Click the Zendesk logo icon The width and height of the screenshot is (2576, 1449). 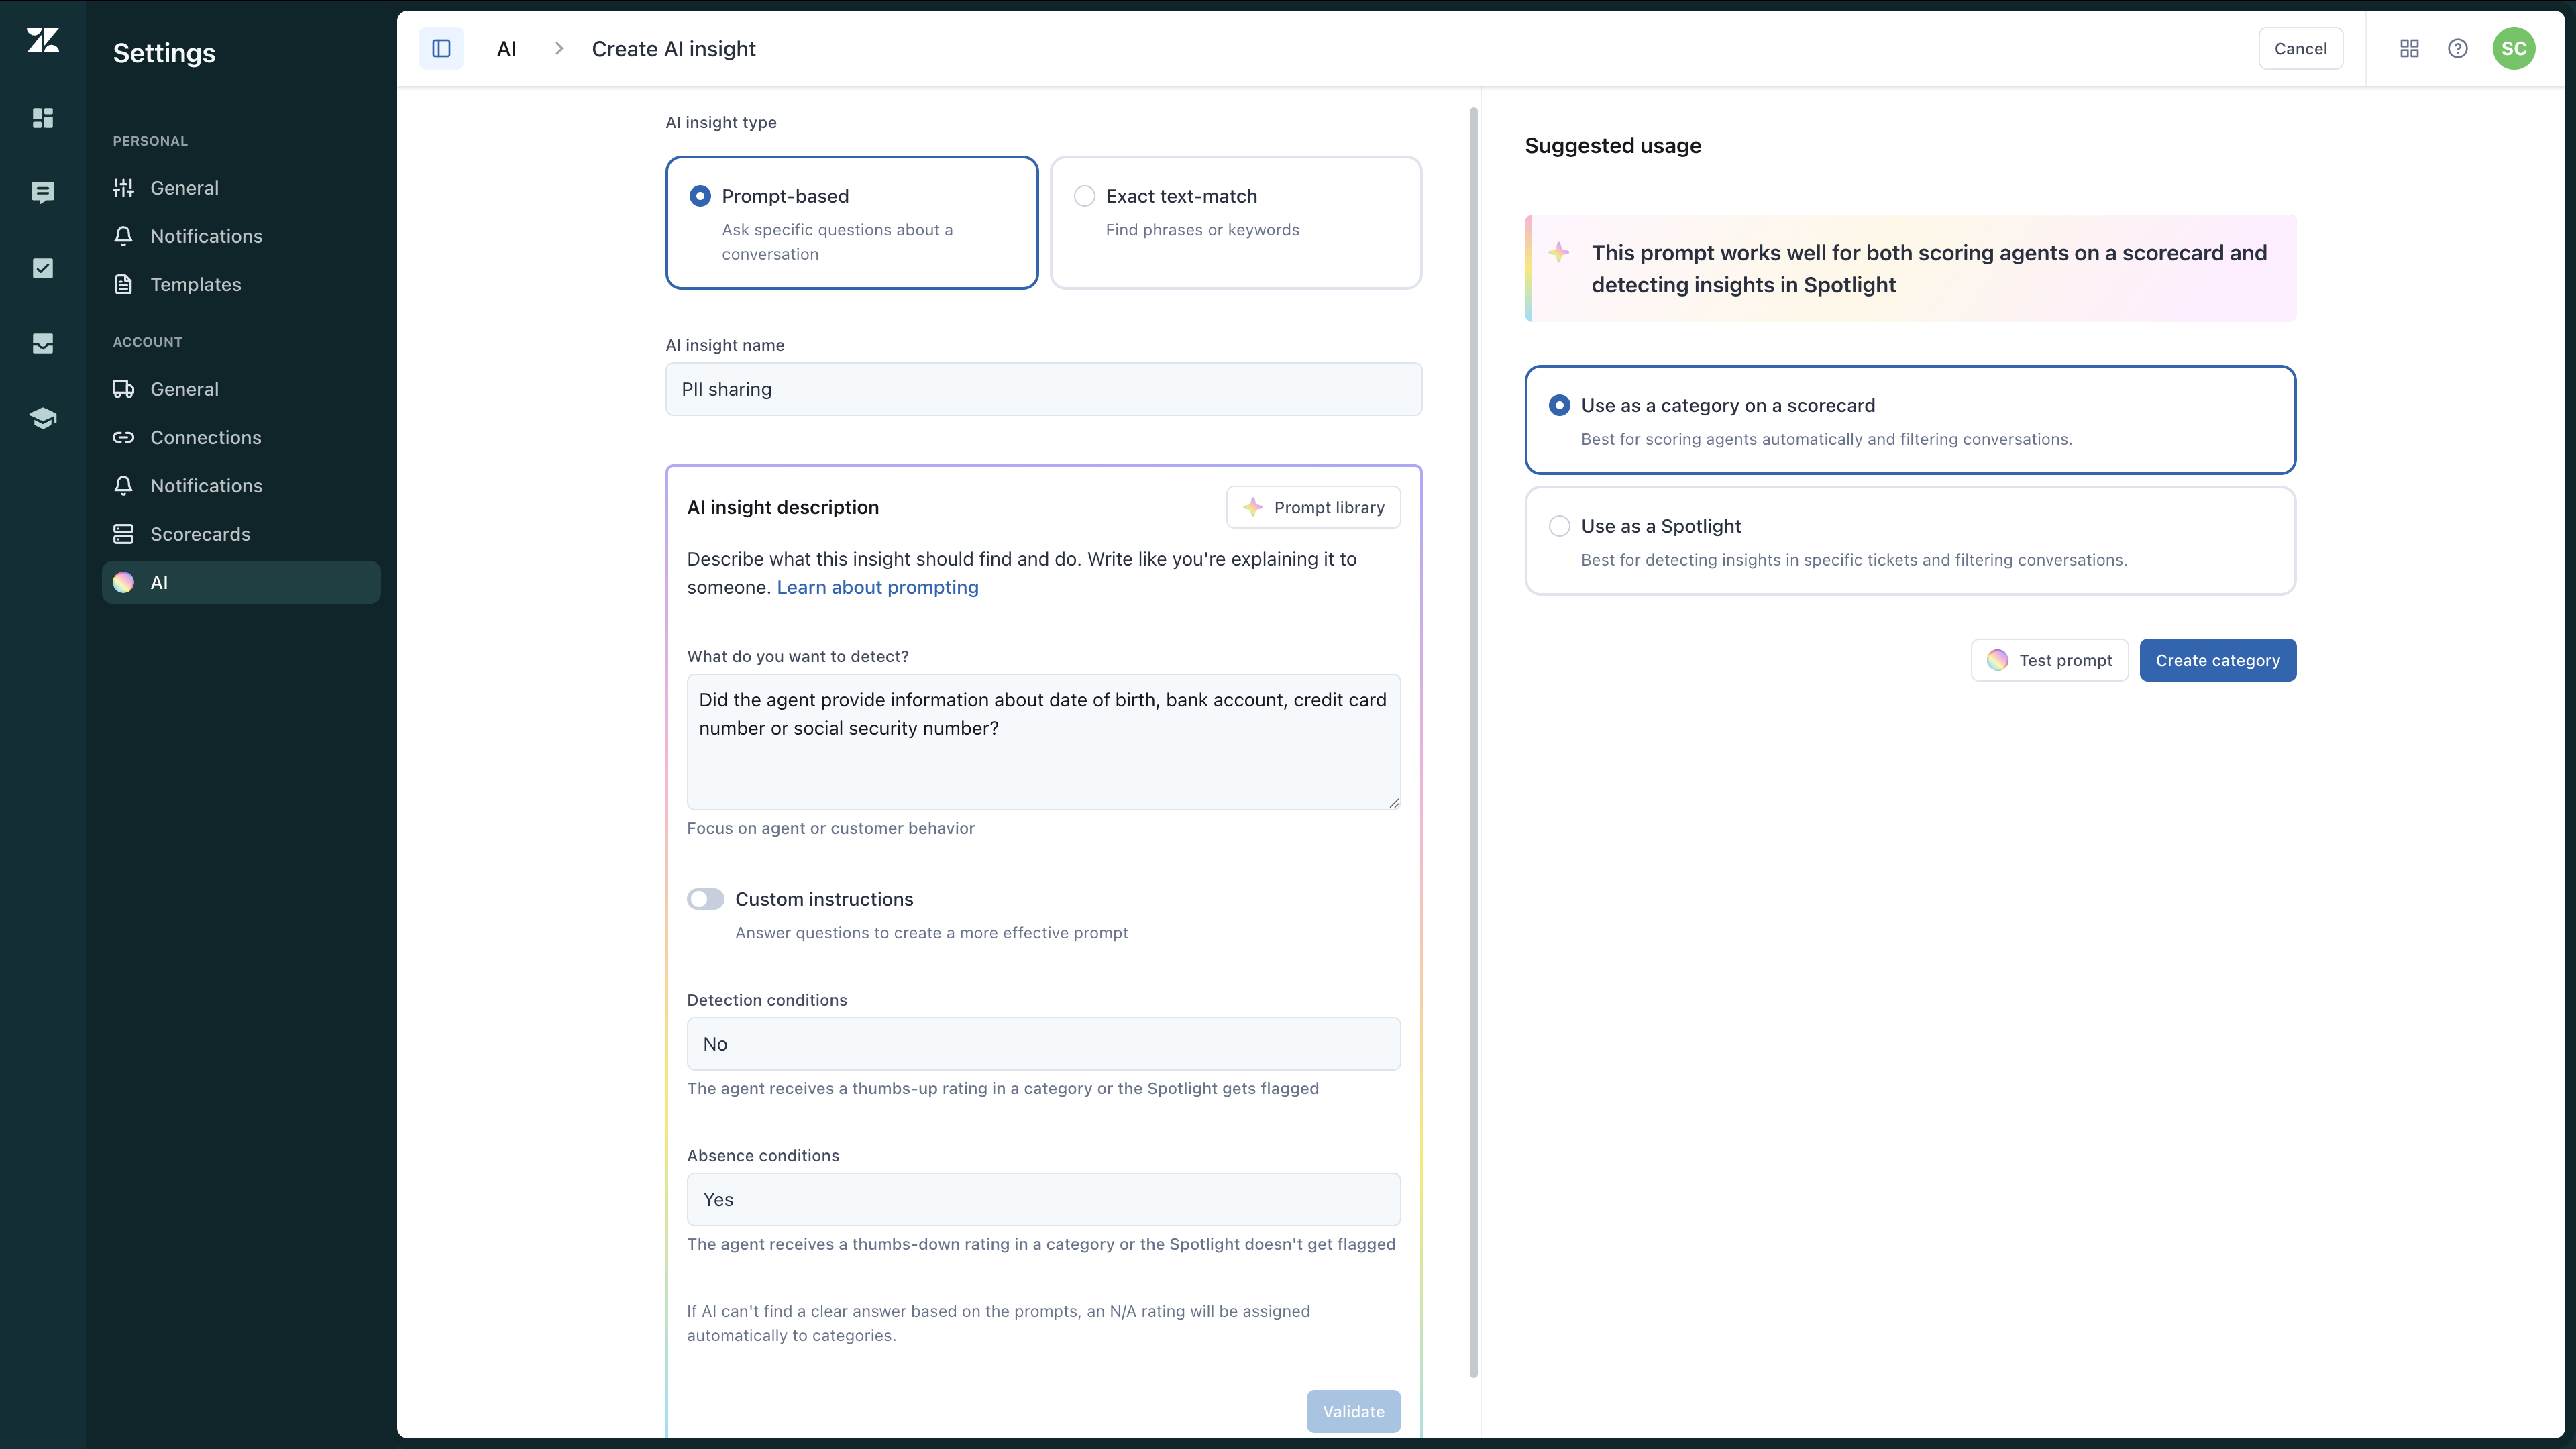tap(43, 40)
